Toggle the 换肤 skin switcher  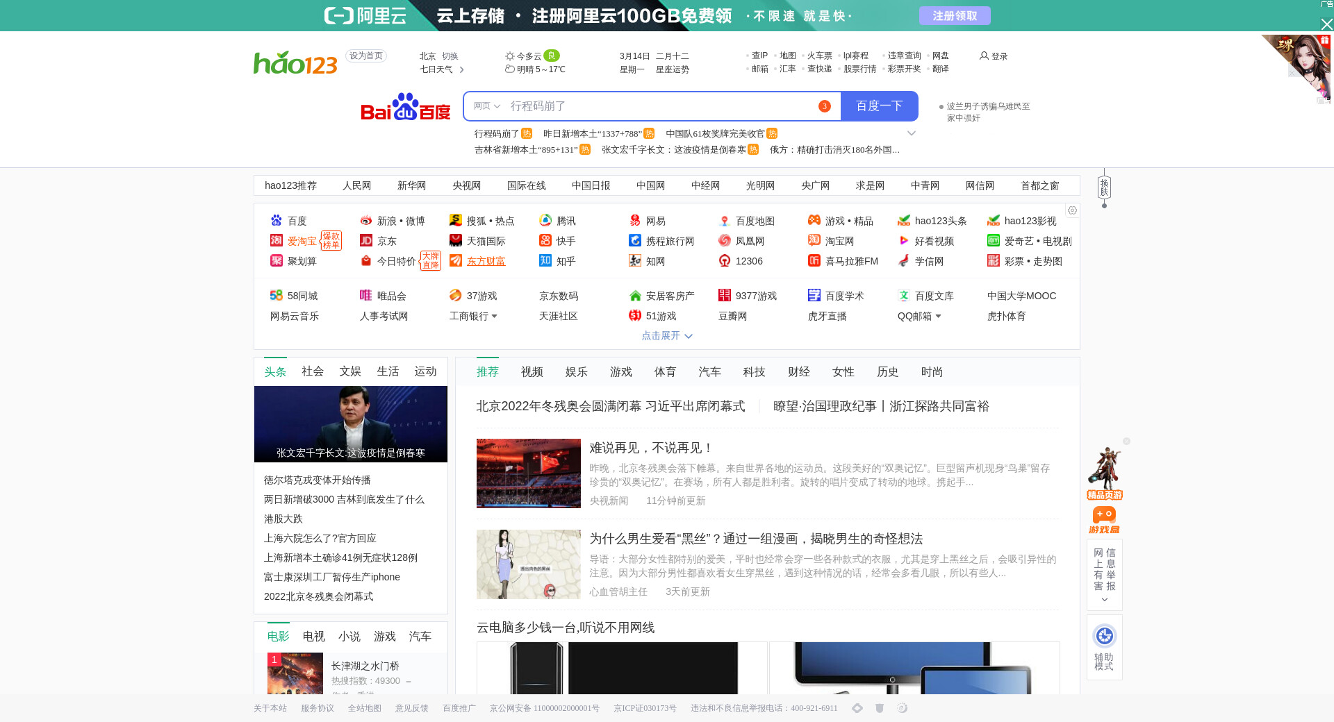coord(1104,187)
